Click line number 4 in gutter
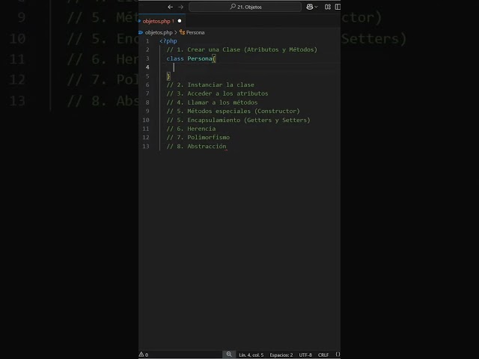The image size is (479, 359). (147, 67)
